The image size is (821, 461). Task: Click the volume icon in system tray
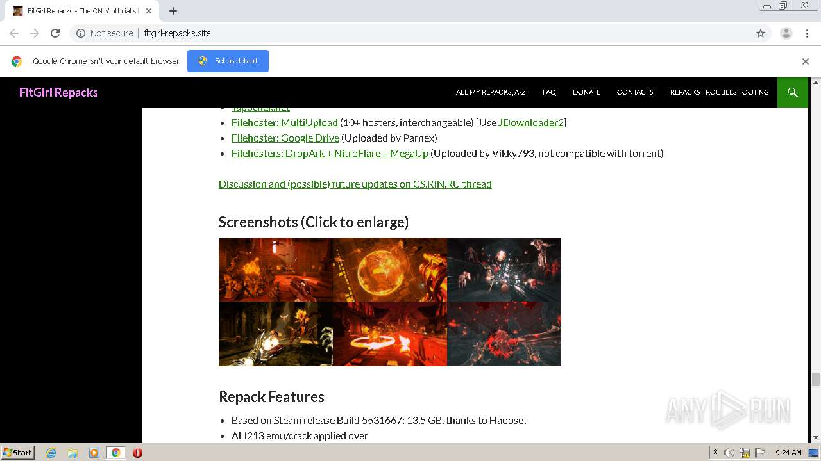(729, 453)
